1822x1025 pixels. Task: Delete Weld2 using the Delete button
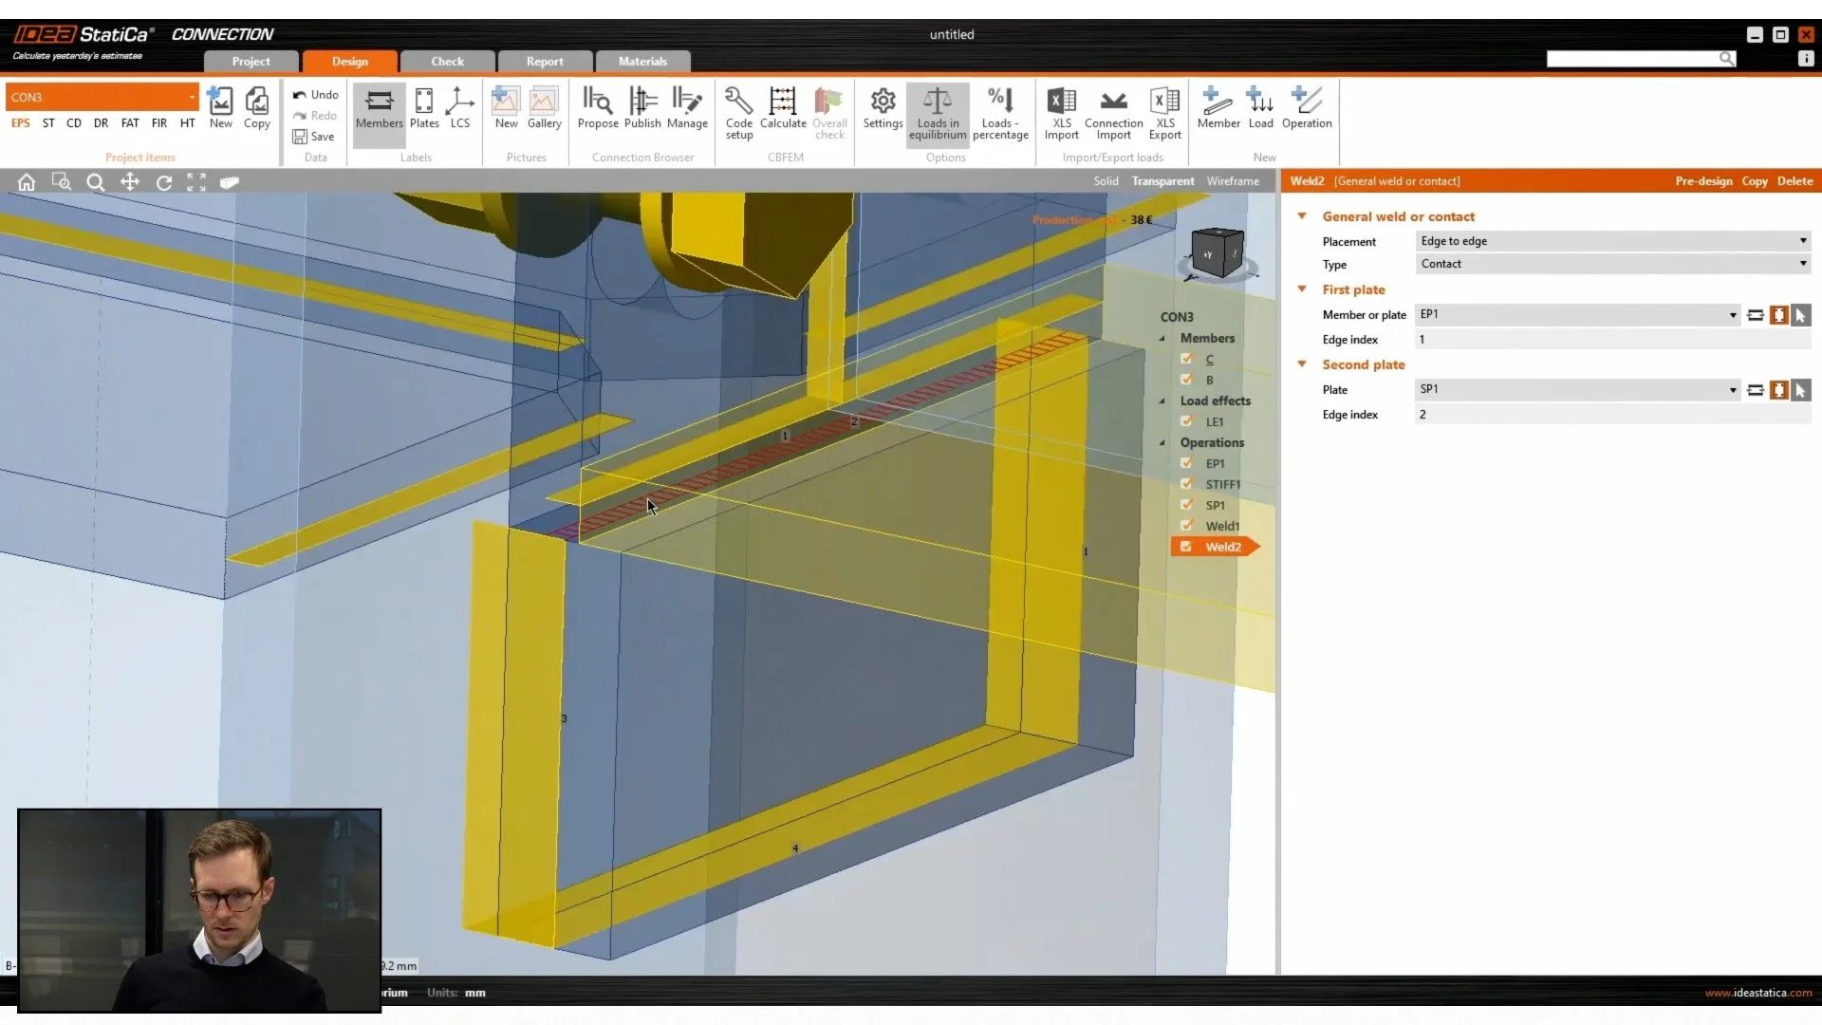click(x=1796, y=180)
